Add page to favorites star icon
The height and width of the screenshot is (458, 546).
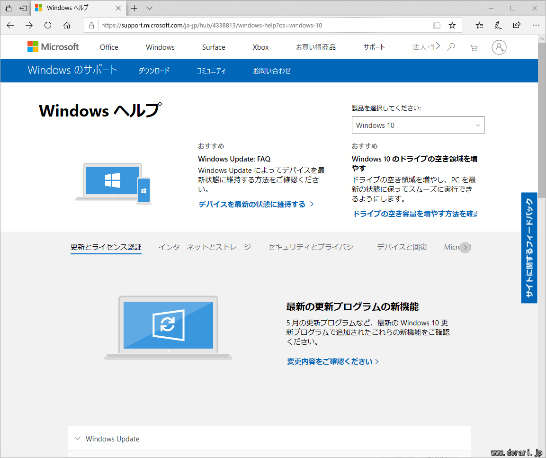(x=452, y=25)
